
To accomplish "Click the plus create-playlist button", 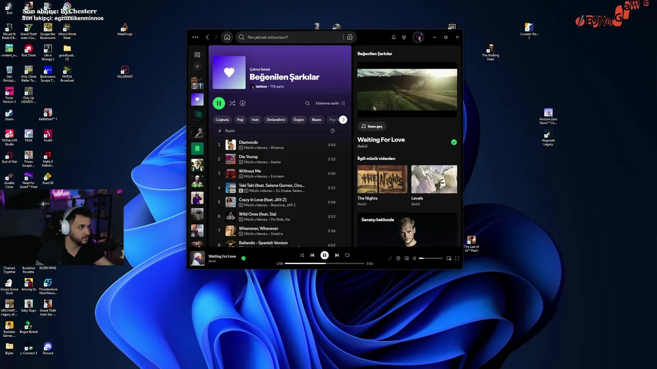I will [x=197, y=66].
